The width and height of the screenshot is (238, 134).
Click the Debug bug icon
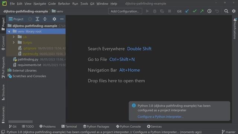point(155,11)
